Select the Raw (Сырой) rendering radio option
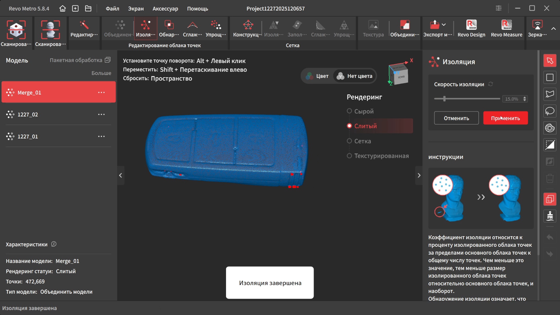The width and height of the screenshot is (560, 315). click(349, 111)
